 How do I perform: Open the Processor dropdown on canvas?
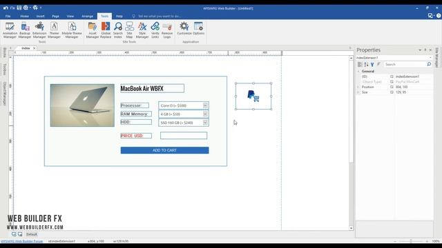click(205, 105)
